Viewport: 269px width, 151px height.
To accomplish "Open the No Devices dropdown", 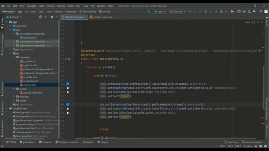I will (x=177, y=11).
